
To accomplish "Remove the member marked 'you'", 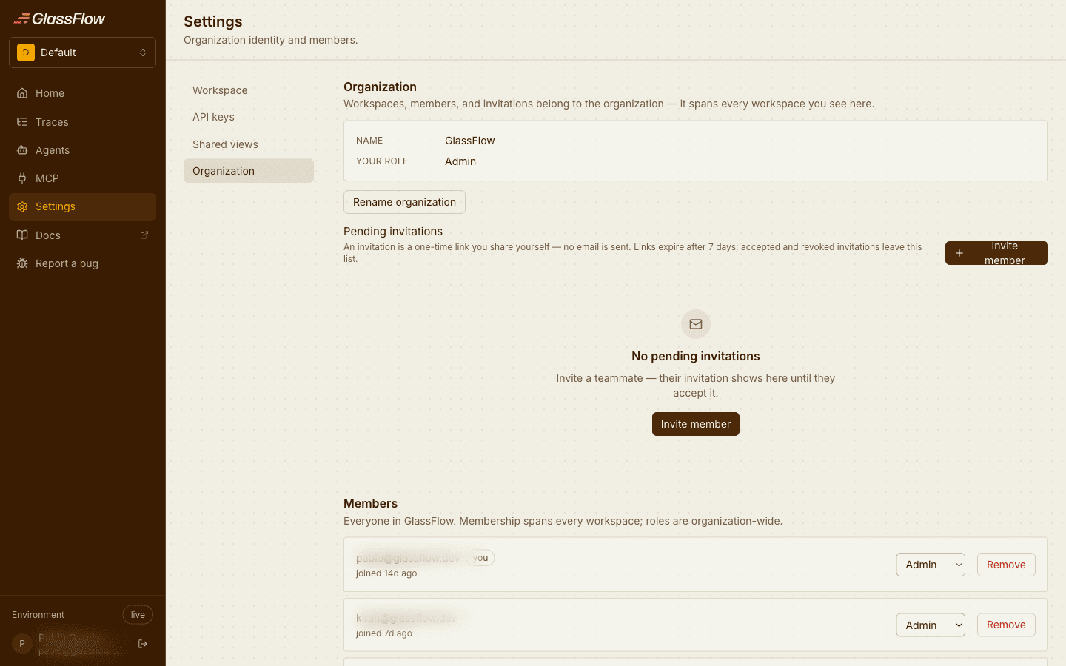I will (1006, 565).
